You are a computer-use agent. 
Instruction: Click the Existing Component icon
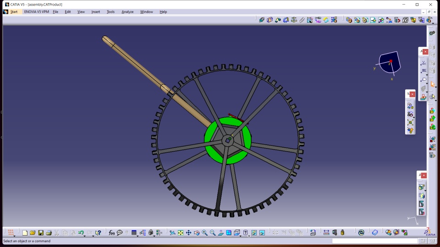[373, 20]
